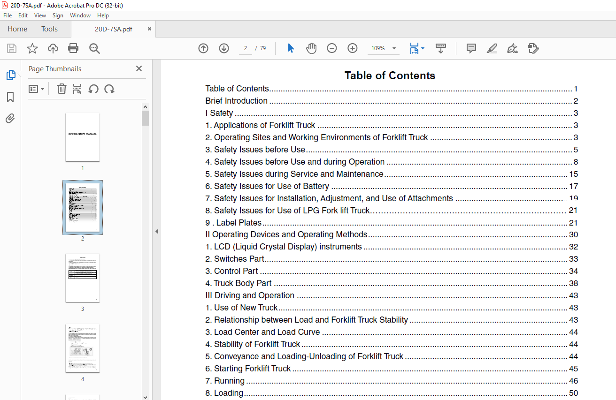Toggle the Page Thumbnails pane icon

pos(10,75)
